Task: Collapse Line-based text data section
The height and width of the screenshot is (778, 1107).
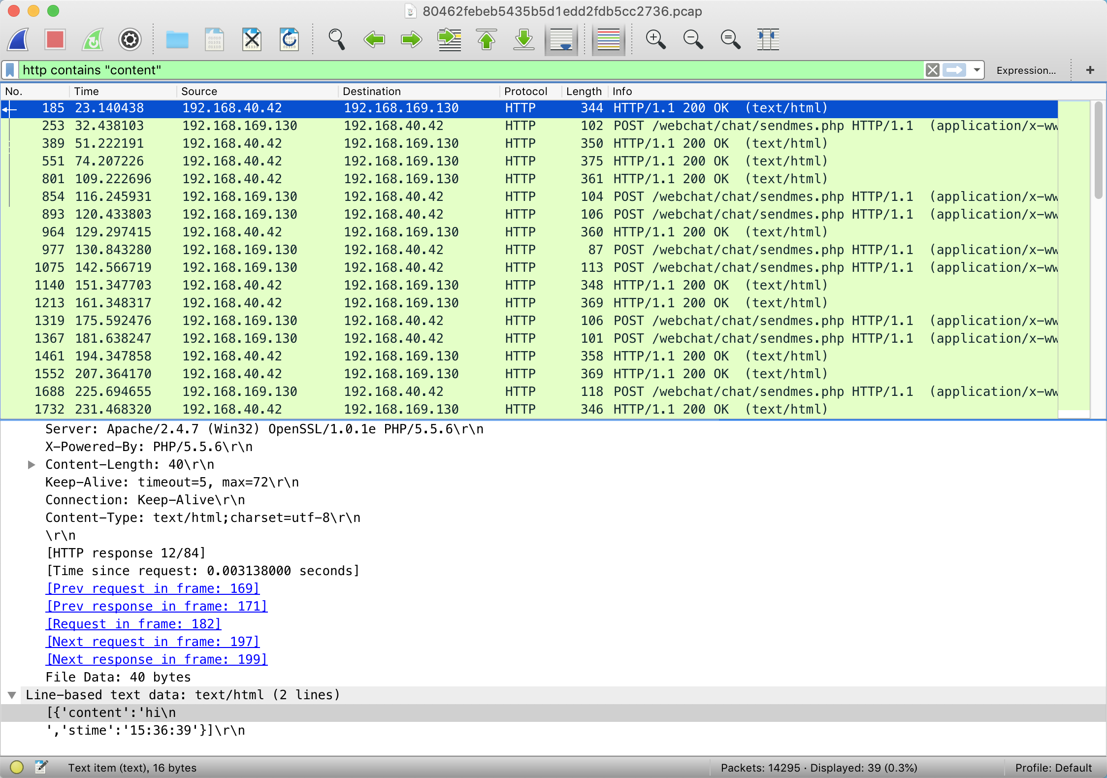Action: 12,695
